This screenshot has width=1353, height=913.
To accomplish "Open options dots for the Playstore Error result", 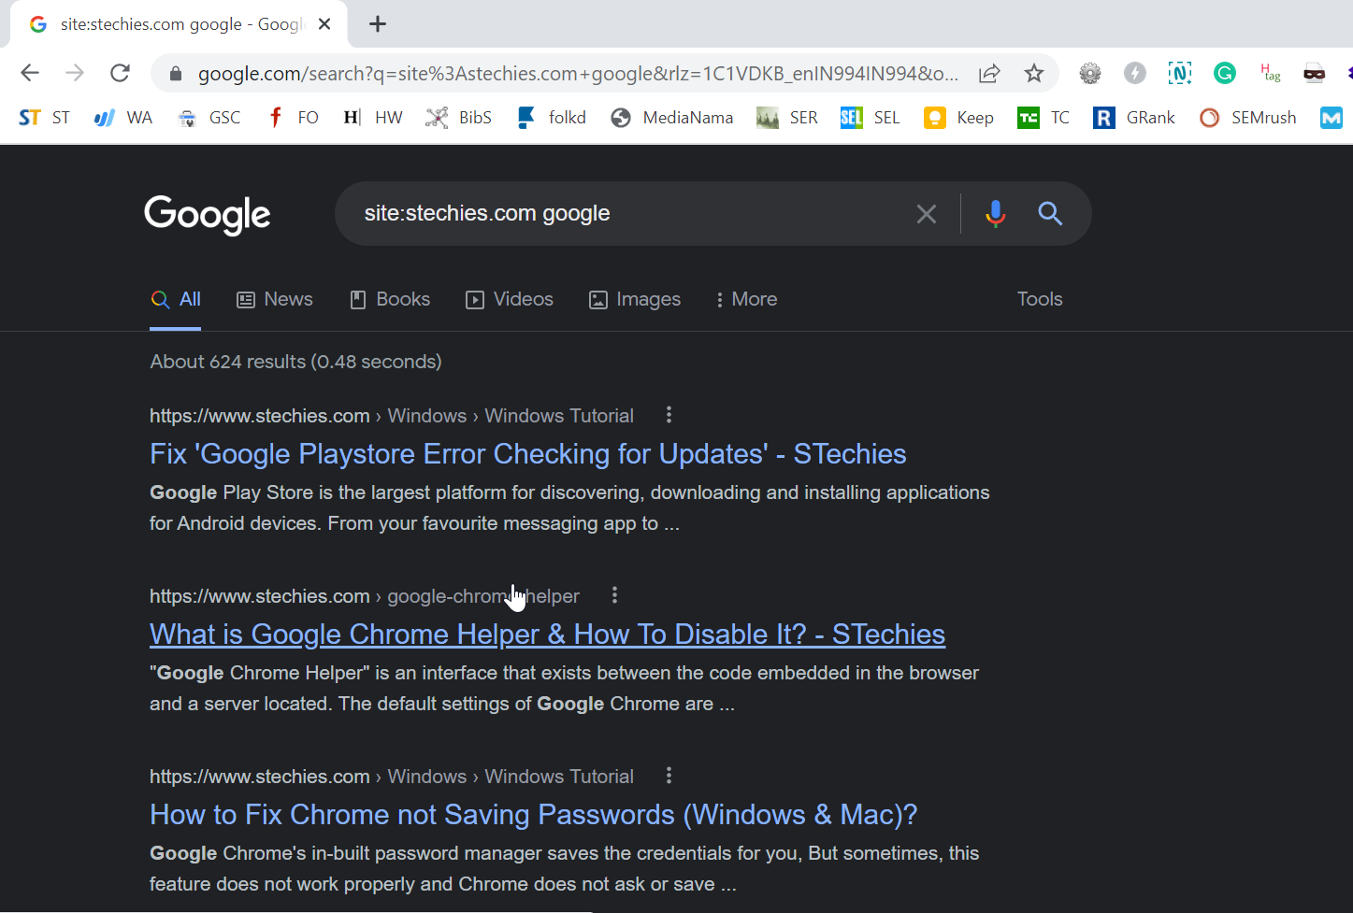I will click(x=669, y=415).
